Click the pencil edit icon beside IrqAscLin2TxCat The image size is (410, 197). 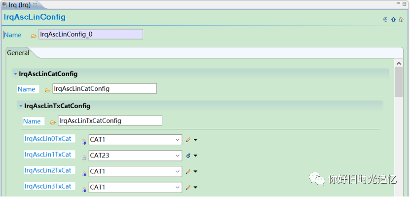(188, 172)
